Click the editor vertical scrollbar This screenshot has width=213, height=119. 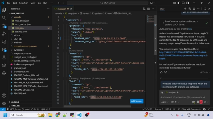pos(155,35)
